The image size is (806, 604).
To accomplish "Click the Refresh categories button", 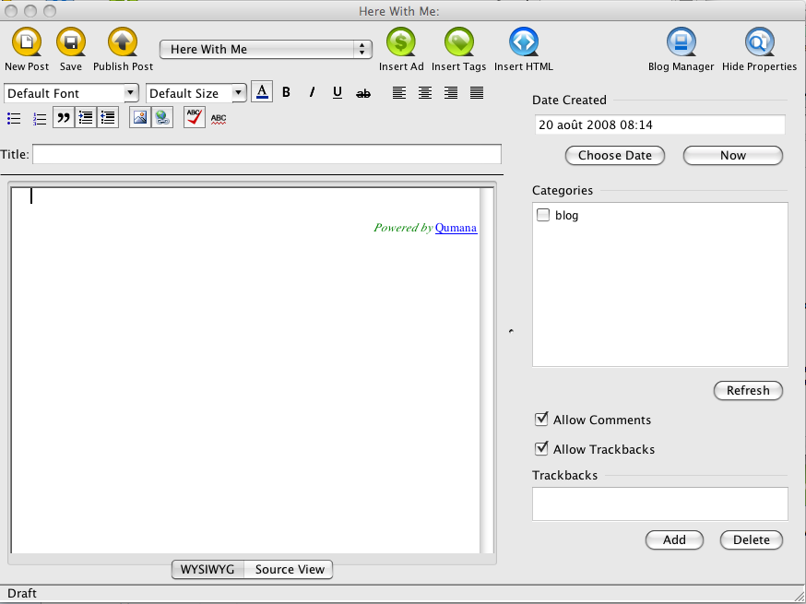I will pos(748,390).
